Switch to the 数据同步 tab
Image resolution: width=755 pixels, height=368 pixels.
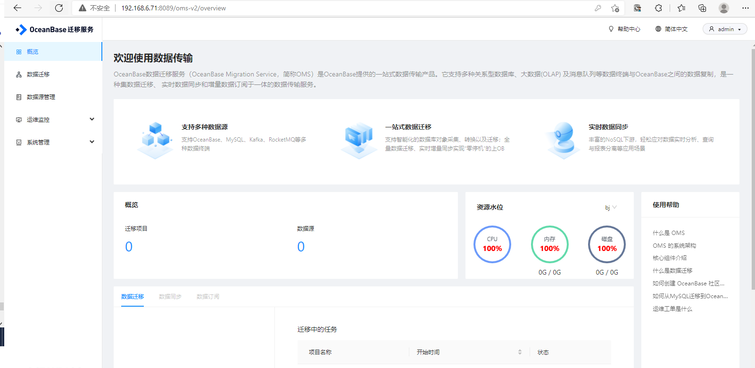[x=170, y=297]
